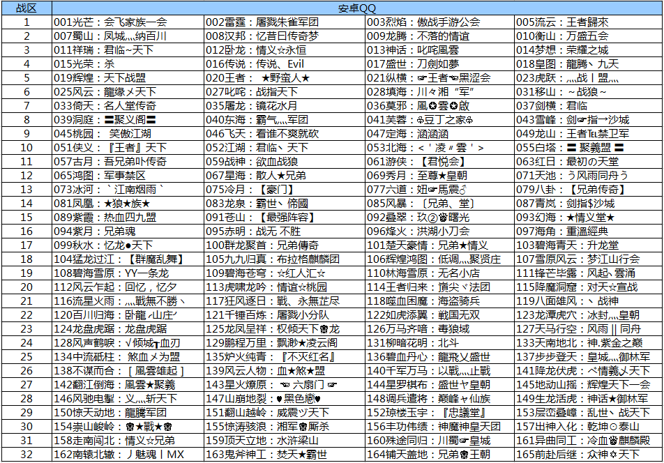Image resolution: width=664 pixels, height=463 pixels.
Task: Select cell 159顶天立地：水浒梁山
Action: pyautogui.click(x=285, y=441)
